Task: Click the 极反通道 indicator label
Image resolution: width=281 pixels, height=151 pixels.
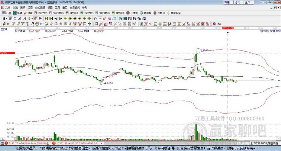Action: pos(20,31)
